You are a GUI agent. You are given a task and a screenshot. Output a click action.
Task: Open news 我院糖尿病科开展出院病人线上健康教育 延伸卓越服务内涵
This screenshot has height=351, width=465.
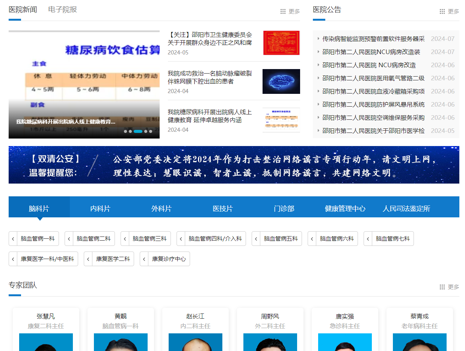[210, 116]
